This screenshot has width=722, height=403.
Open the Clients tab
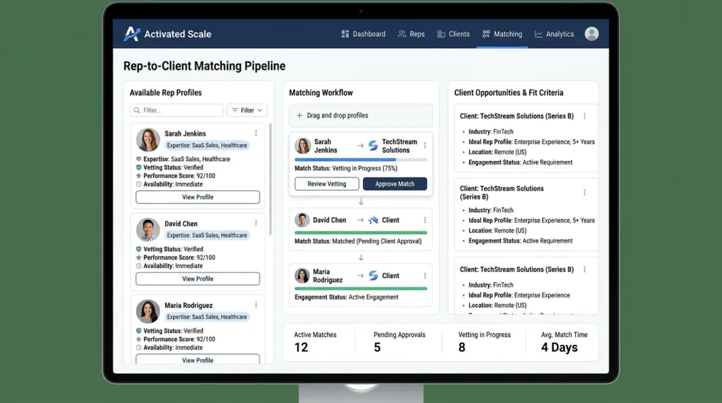(x=453, y=34)
